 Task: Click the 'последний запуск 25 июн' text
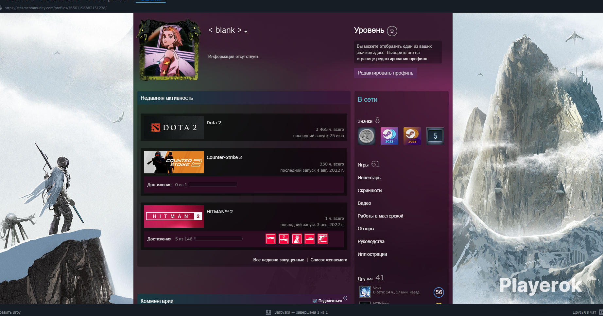[319, 136]
